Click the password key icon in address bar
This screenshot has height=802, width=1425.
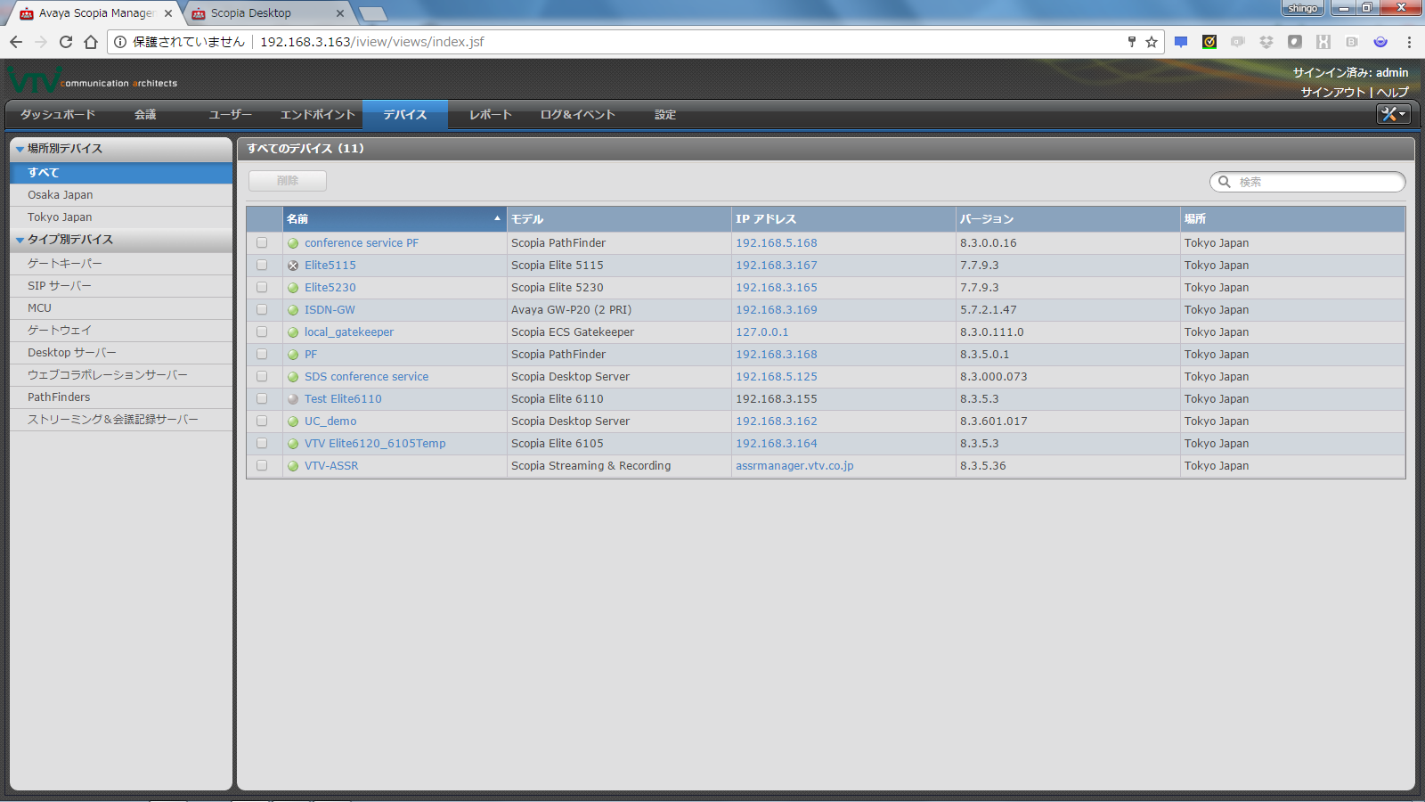pyautogui.click(x=1132, y=42)
